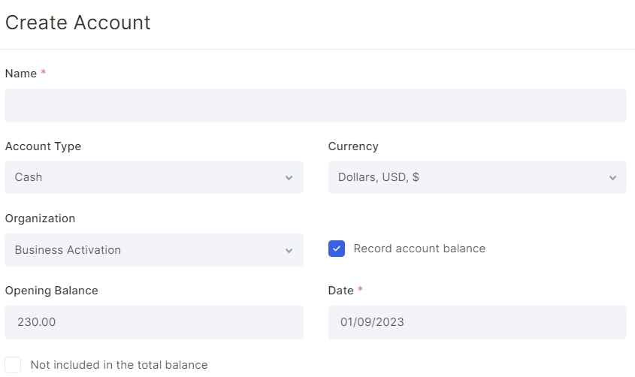
Task: Click the Currency label
Action: [x=353, y=146]
